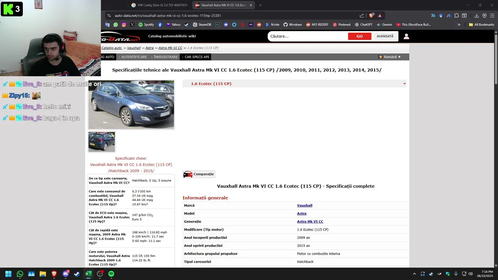Click the site user account icon

(x=406, y=36)
